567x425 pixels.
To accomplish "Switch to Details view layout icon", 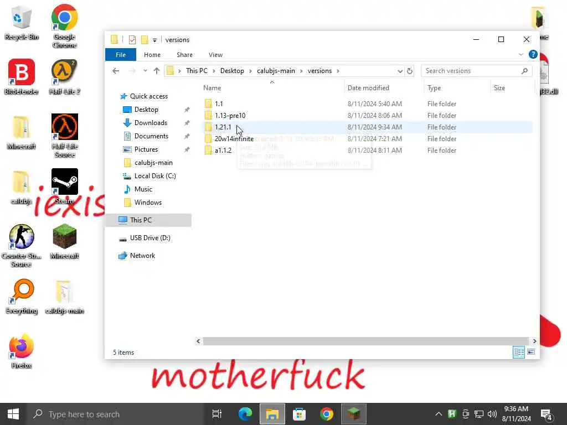I will (519, 352).
